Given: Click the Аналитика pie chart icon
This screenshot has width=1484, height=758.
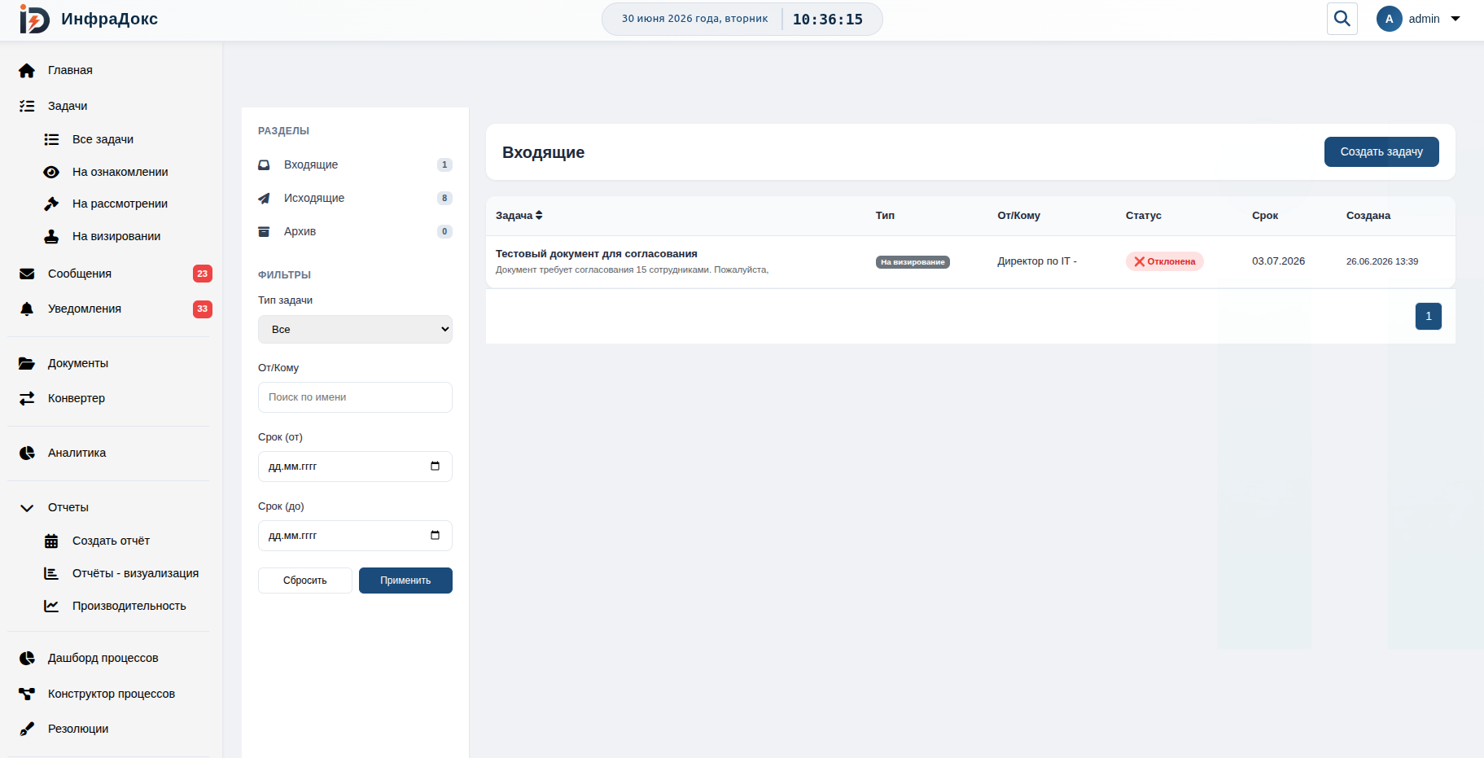Looking at the screenshot, I should (27, 453).
